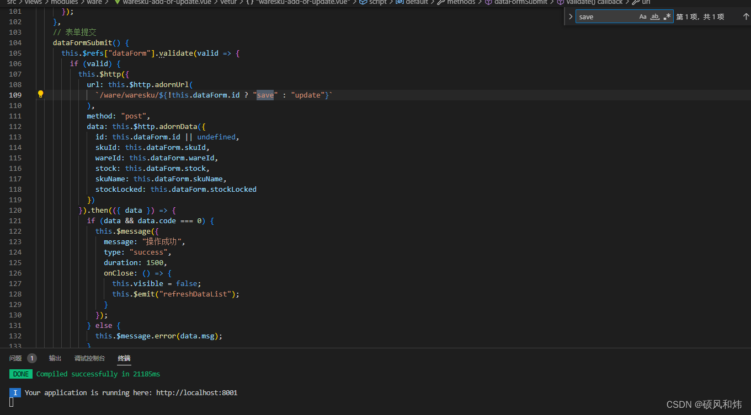Click "undefined" keyword on line 113
Screen dimensions: 751x415
[216, 137]
